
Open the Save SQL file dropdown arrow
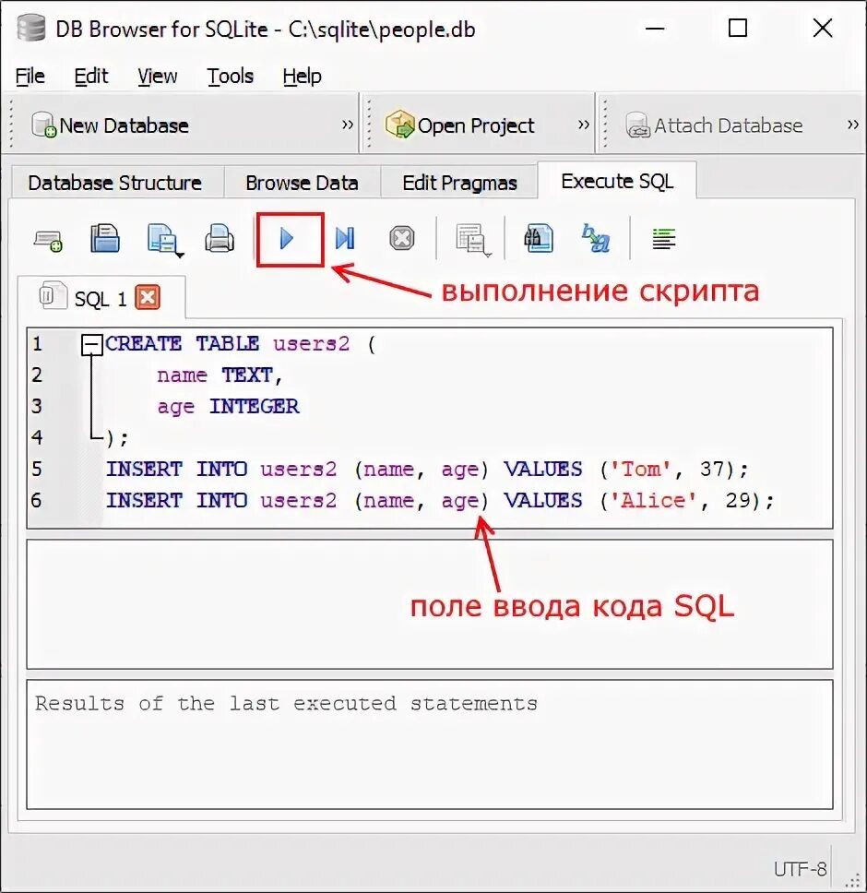[180, 256]
